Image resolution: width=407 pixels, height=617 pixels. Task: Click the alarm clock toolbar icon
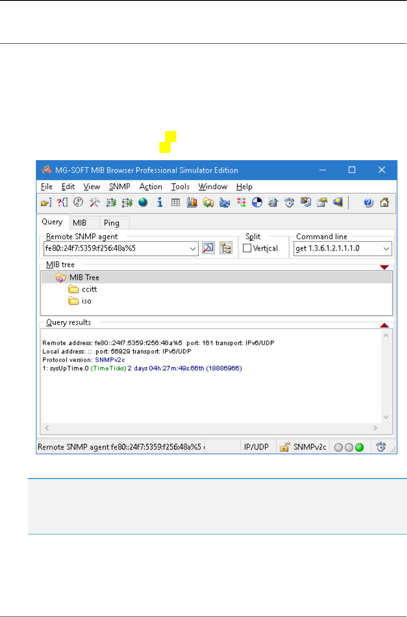click(289, 202)
